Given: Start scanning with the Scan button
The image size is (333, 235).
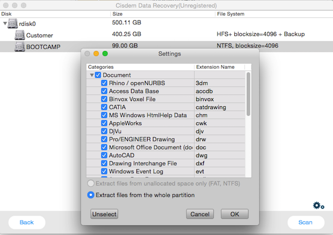Looking at the screenshot, I should [306, 222].
